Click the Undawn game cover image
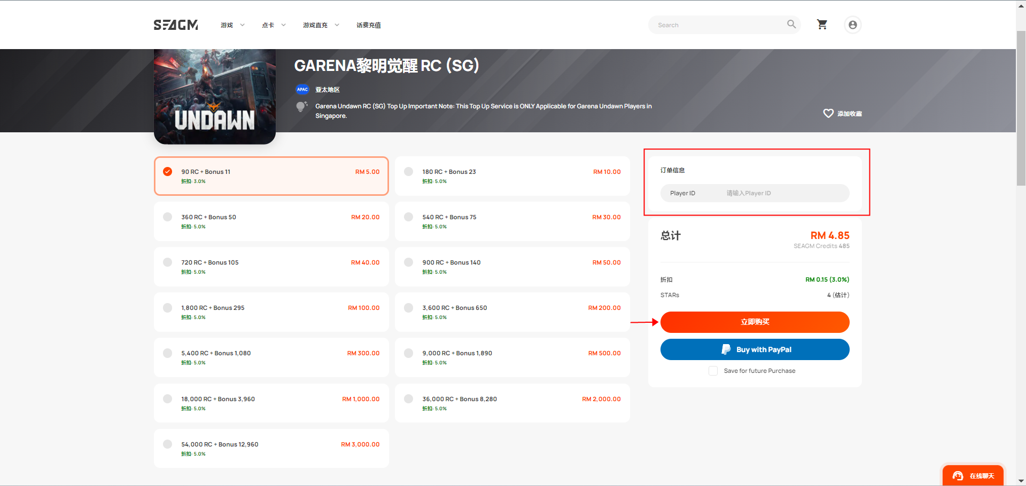Image resolution: width=1026 pixels, height=486 pixels. click(215, 97)
